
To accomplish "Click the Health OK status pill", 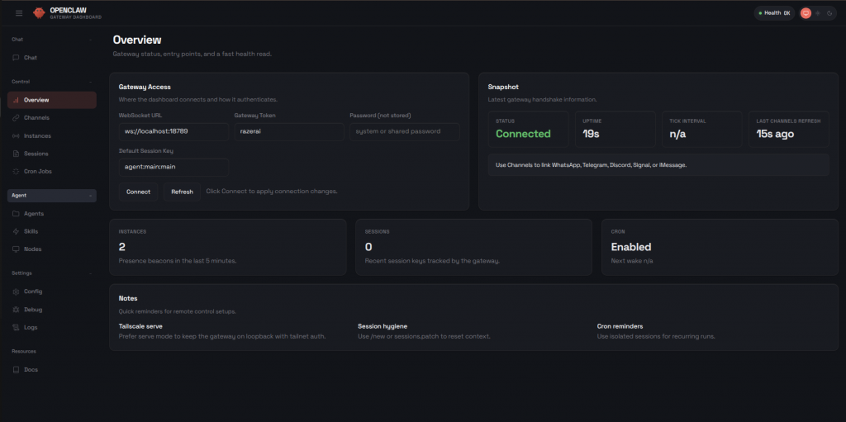I will click(x=774, y=13).
